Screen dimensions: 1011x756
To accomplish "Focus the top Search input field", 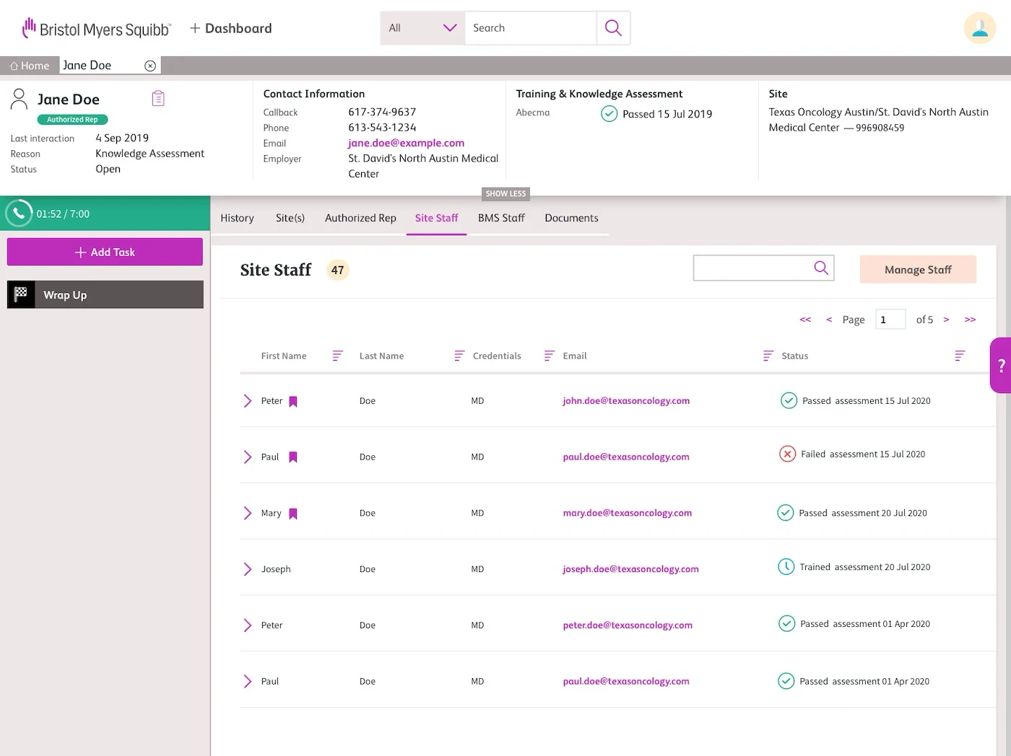I will (x=531, y=28).
